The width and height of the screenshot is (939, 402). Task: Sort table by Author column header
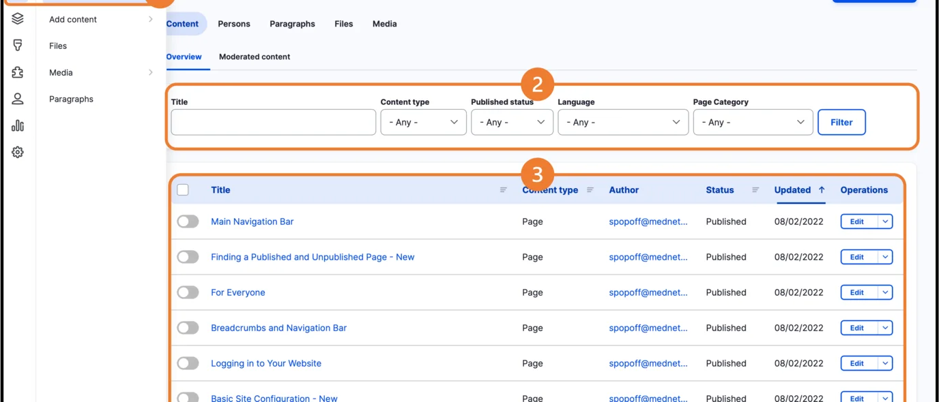(x=624, y=190)
